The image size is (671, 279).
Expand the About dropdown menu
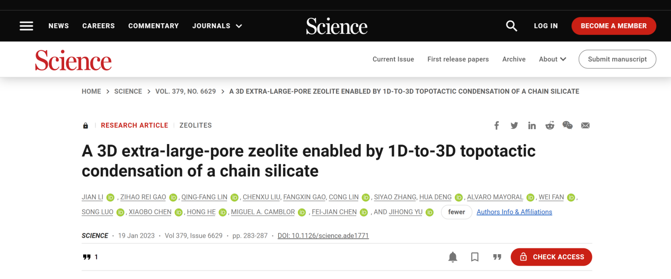click(x=553, y=59)
